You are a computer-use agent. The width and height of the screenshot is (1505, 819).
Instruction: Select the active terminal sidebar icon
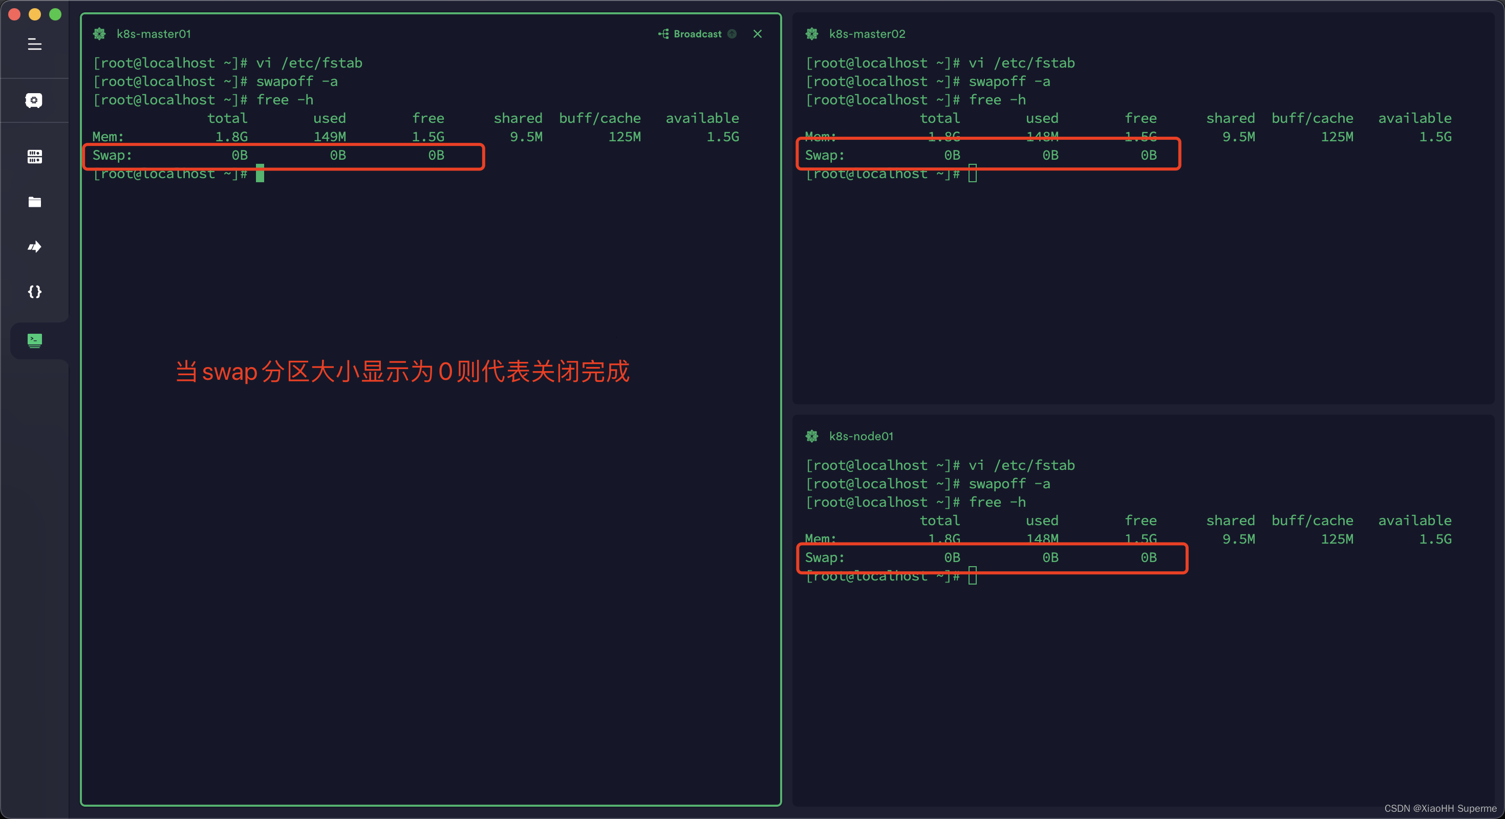[34, 340]
